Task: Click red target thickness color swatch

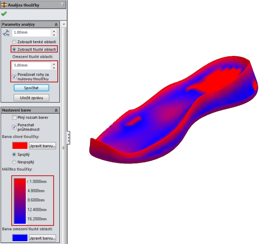Action: click(x=20, y=146)
